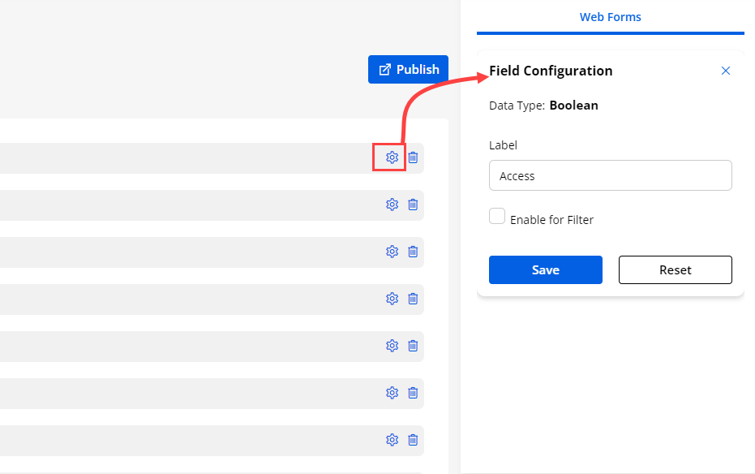Viewport: 755px width, 474px height.
Task: Open gear settings in third field row
Action: [392, 252]
